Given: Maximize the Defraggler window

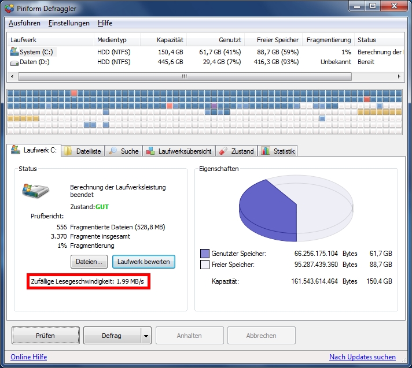Looking at the screenshot, I should (x=373, y=6).
